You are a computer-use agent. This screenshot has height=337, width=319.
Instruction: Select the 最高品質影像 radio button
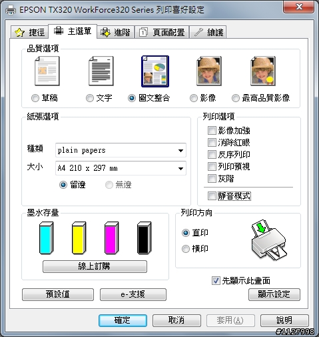click(236, 98)
